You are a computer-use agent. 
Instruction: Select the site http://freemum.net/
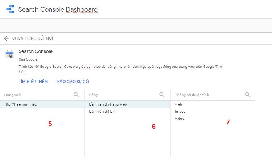42,104
